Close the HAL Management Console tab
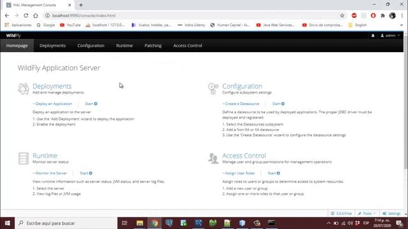Image resolution: width=408 pixels, height=229 pixels. 69,5
